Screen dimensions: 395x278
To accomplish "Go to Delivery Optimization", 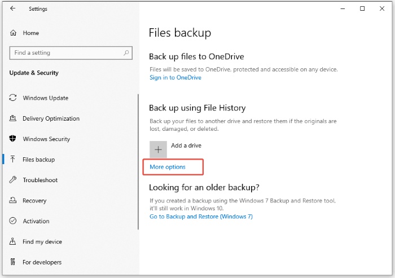I will pyautogui.click(x=51, y=118).
